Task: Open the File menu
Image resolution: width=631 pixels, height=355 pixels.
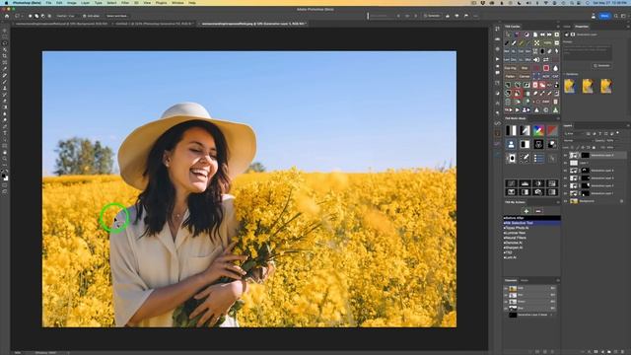Action: tap(48, 2)
